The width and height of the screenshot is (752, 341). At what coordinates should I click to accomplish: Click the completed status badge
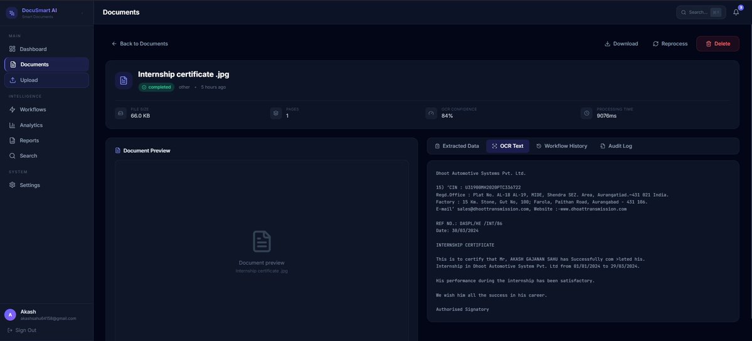[156, 87]
